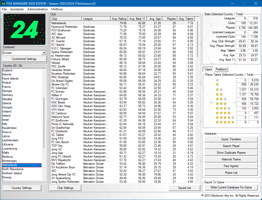Switch to the Positions tab

click(x=221, y=69)
